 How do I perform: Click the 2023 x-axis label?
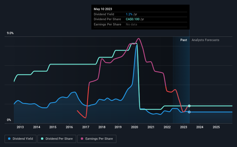pos(184,127)
